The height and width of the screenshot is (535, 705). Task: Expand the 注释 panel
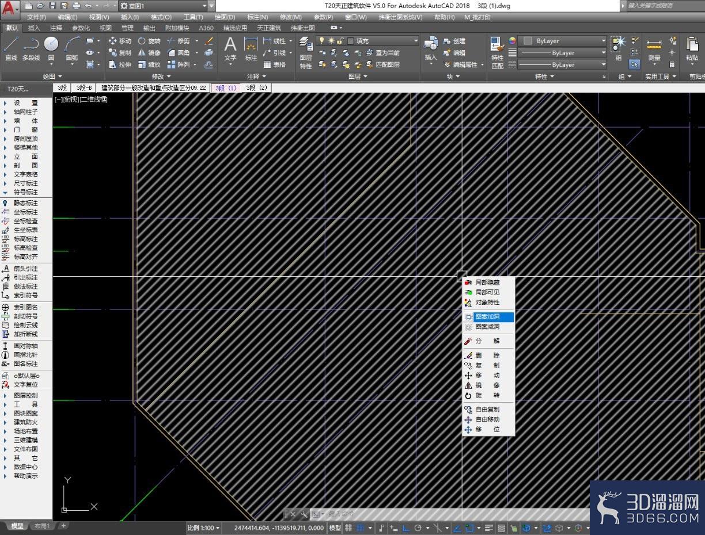click(x=256, y=77)
